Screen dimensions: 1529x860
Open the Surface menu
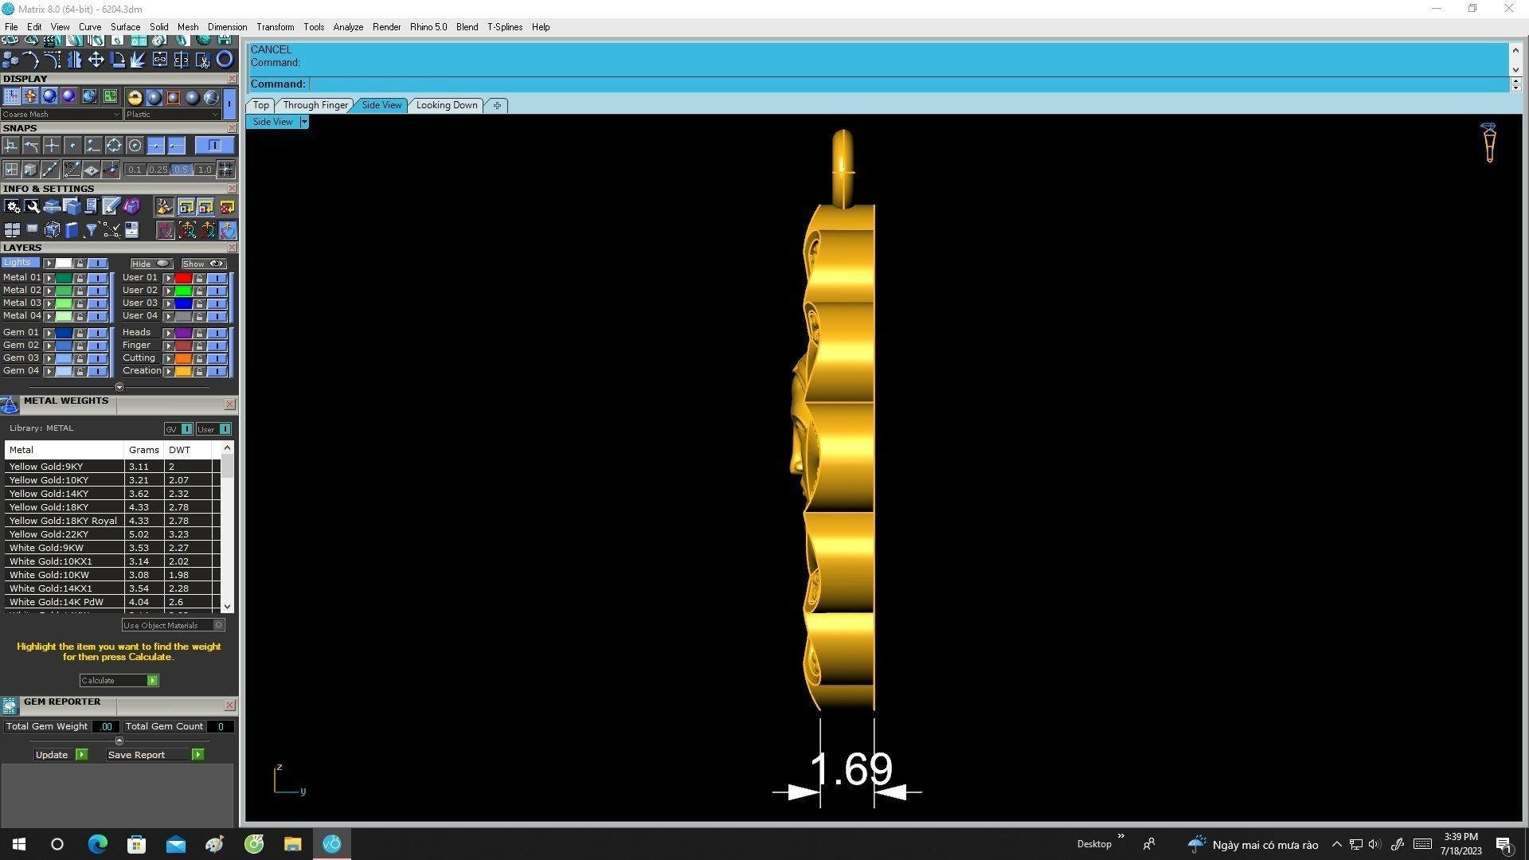tap(125, 27)
